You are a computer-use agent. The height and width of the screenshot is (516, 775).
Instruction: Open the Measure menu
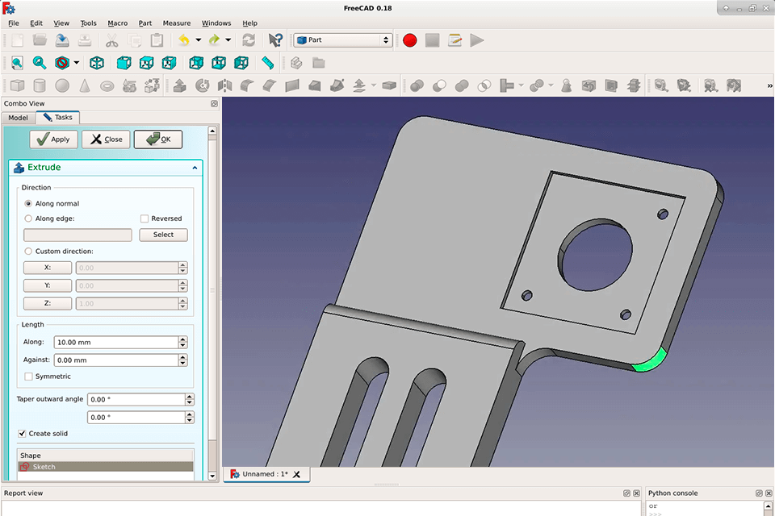(177, 23)
